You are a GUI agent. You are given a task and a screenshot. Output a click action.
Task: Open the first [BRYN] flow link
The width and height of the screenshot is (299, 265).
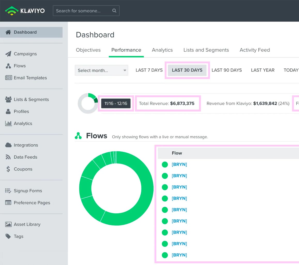point(179,165)
